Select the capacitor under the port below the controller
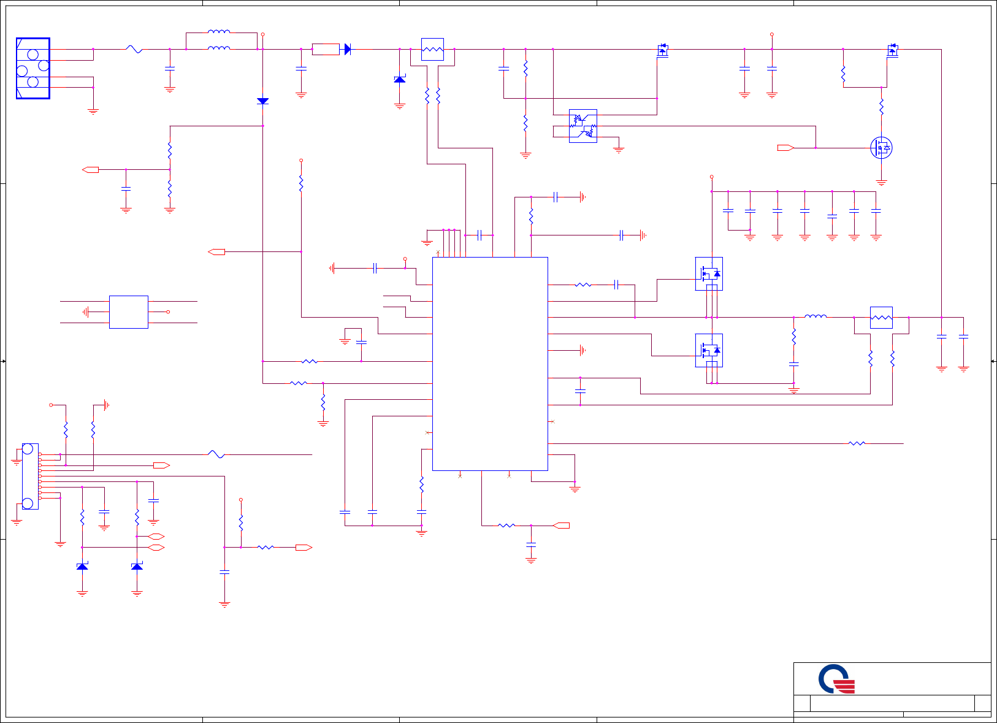The width and height of the screenshot is (997, 723). point(531,545)
